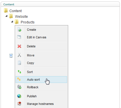This screenshot has width=121, height=108.
Task: Click the green Sort arrows icon
Action: click(x=19, y=72)
